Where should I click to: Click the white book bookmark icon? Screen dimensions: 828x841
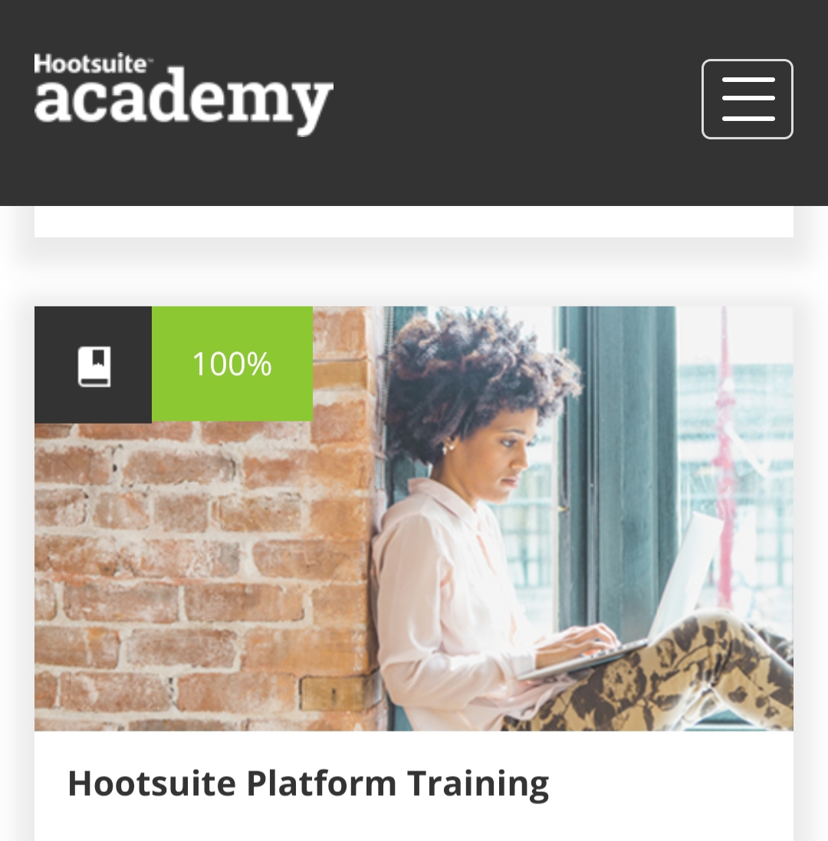94,366
